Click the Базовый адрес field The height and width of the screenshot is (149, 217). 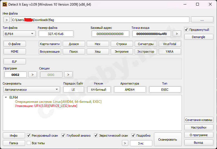110,34
